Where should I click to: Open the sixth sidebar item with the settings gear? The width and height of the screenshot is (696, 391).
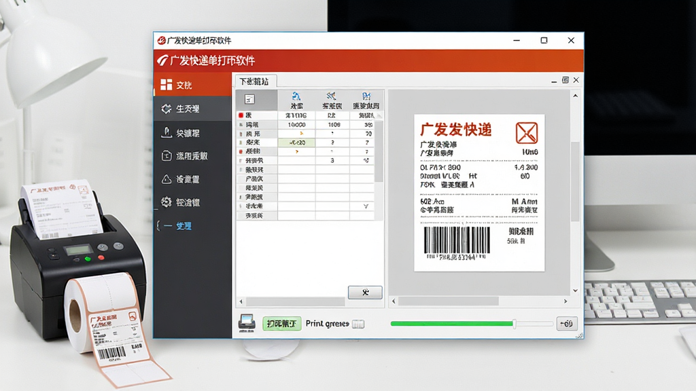(192, 202)
